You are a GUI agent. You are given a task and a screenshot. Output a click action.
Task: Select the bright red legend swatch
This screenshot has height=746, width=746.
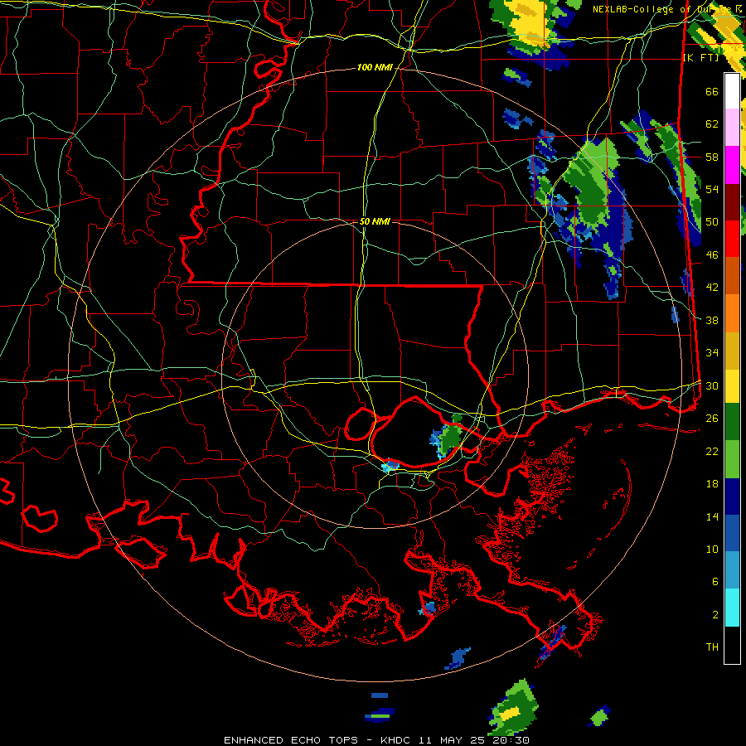point(732,239)
